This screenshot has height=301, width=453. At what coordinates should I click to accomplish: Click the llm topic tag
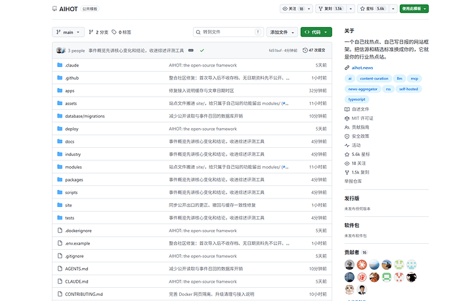(399, 78)
